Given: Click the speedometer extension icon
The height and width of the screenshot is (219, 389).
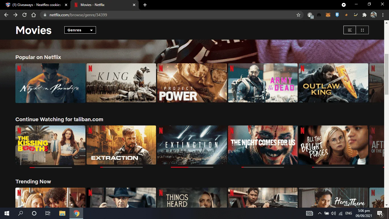Looking at the screenshot, I should coord(310,15).
